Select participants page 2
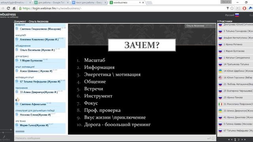The width and height of the screenshot is (253, 142). click(239, 140)
